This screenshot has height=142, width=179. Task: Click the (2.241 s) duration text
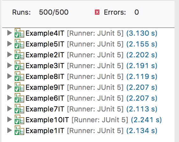(146, 120)
